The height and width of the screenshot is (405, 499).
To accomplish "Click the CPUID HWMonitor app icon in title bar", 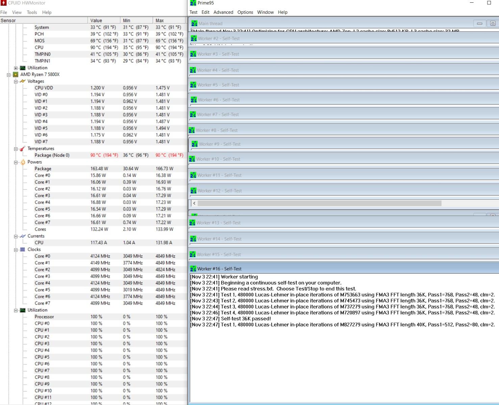I will [3, 3].
